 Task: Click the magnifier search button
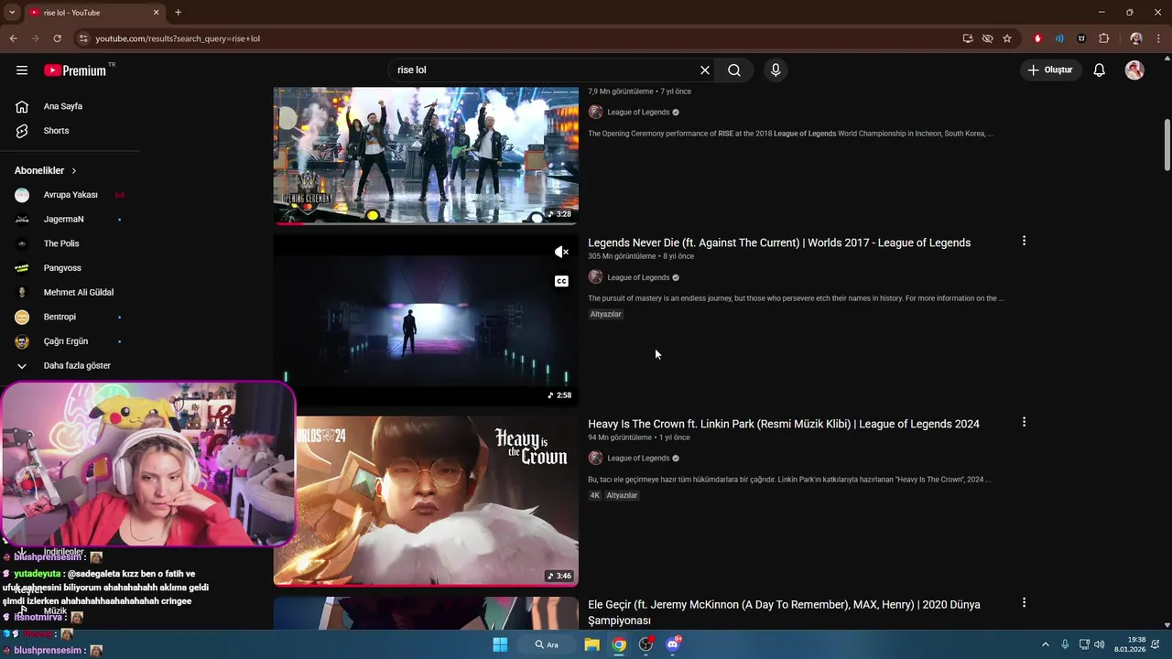734,70
